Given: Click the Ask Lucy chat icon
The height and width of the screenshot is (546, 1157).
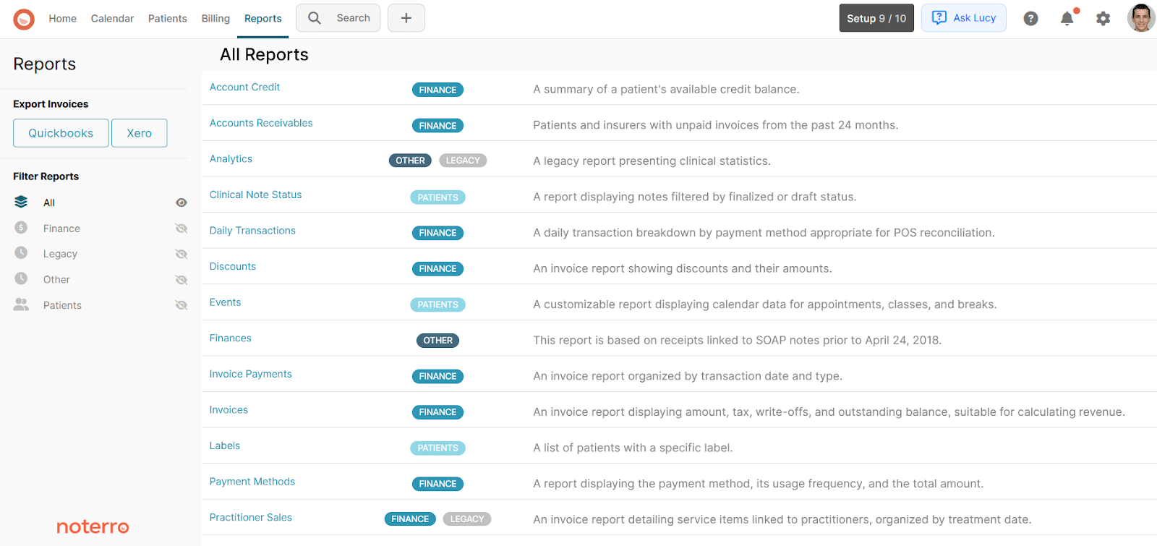Looking at the screenshot, I should click(939, 18).
